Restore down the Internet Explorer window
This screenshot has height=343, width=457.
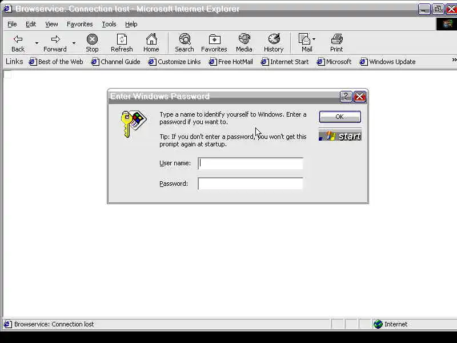click(438, 9)
